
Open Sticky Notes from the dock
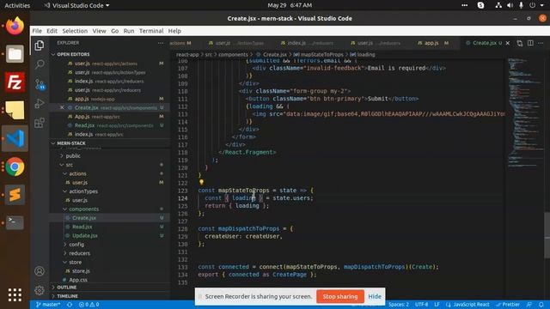15,110
